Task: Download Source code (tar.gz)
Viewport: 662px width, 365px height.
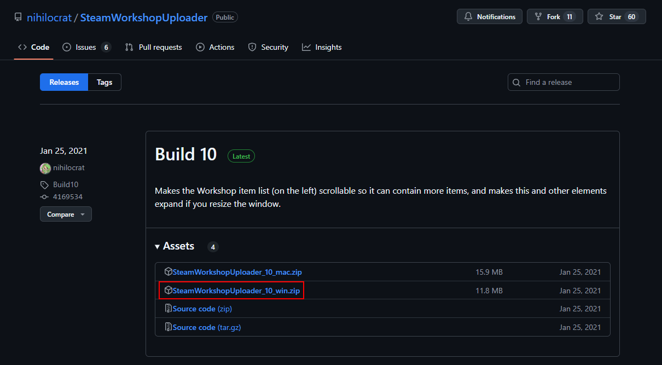Action: click(207, 327)
